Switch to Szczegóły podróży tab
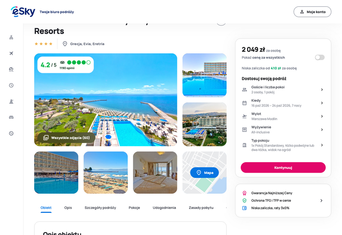 (x=100, y=208)
